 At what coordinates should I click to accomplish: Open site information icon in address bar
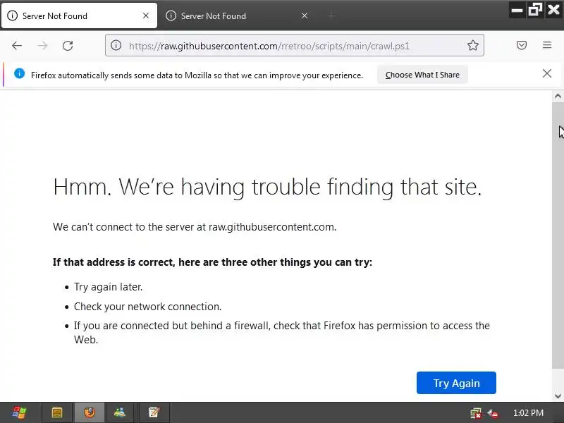(116, 45)
